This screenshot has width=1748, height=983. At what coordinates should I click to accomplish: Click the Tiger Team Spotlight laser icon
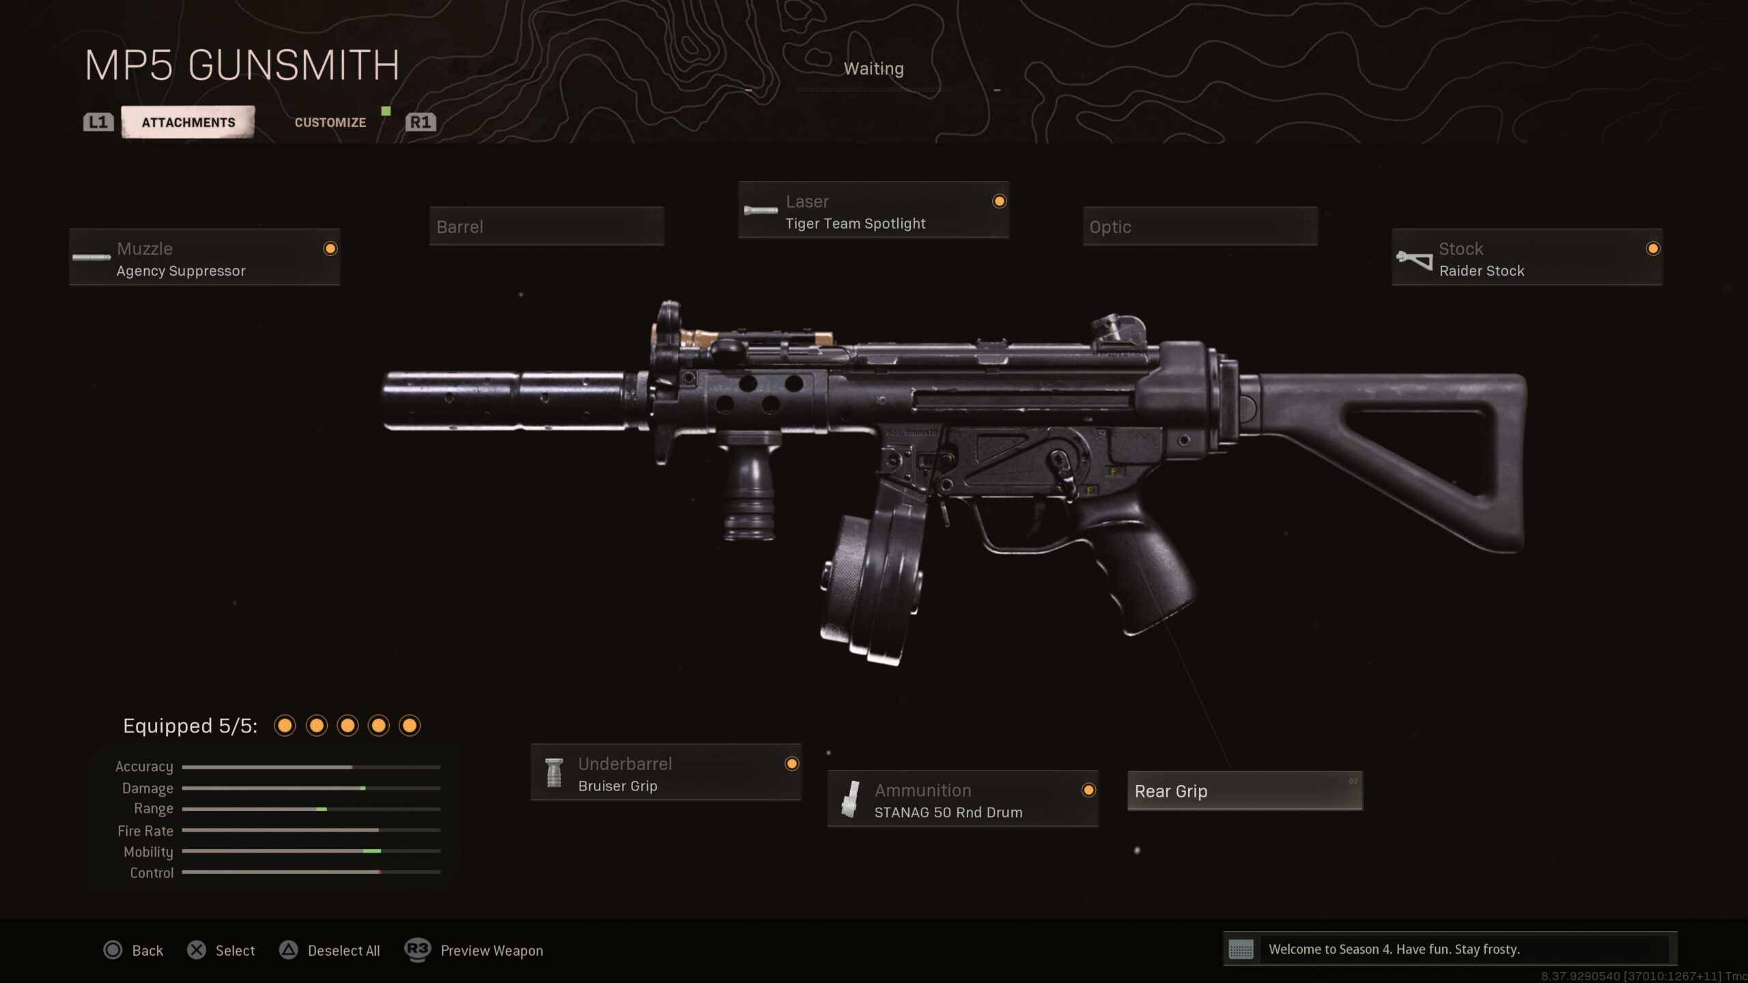761,210
